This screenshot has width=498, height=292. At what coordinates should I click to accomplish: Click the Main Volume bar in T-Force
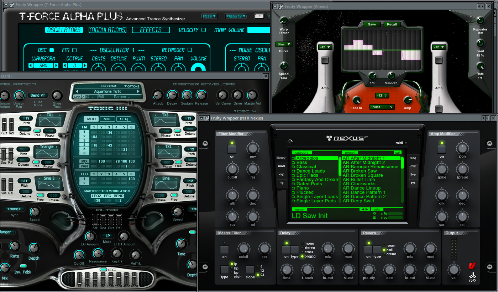259,30
